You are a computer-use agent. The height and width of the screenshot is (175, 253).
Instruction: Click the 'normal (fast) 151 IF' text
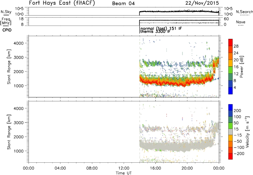[x=161, y=28]
